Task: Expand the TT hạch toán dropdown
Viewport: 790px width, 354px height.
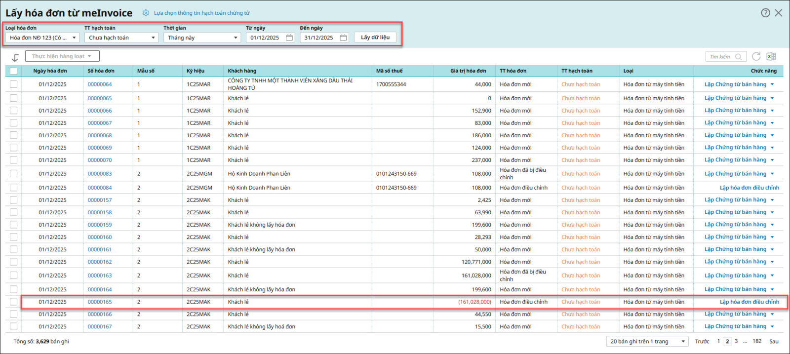Action: (x=121, y=38)
